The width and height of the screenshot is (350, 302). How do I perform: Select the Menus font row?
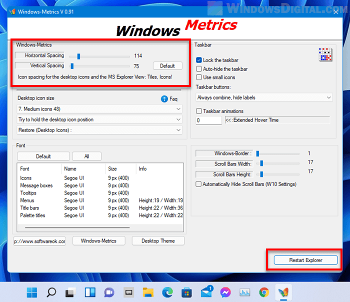100,200
